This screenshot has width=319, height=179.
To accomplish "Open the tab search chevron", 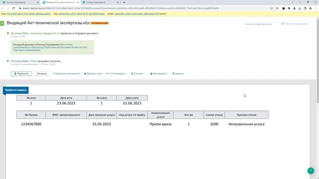I will tap(293, 2).
